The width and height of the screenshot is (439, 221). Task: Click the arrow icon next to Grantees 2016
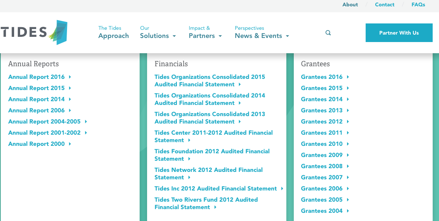(348, 77)
